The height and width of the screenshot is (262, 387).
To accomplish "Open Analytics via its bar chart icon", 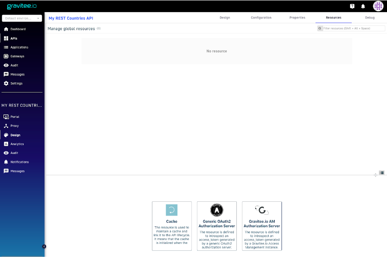I will tap(6, 144).
